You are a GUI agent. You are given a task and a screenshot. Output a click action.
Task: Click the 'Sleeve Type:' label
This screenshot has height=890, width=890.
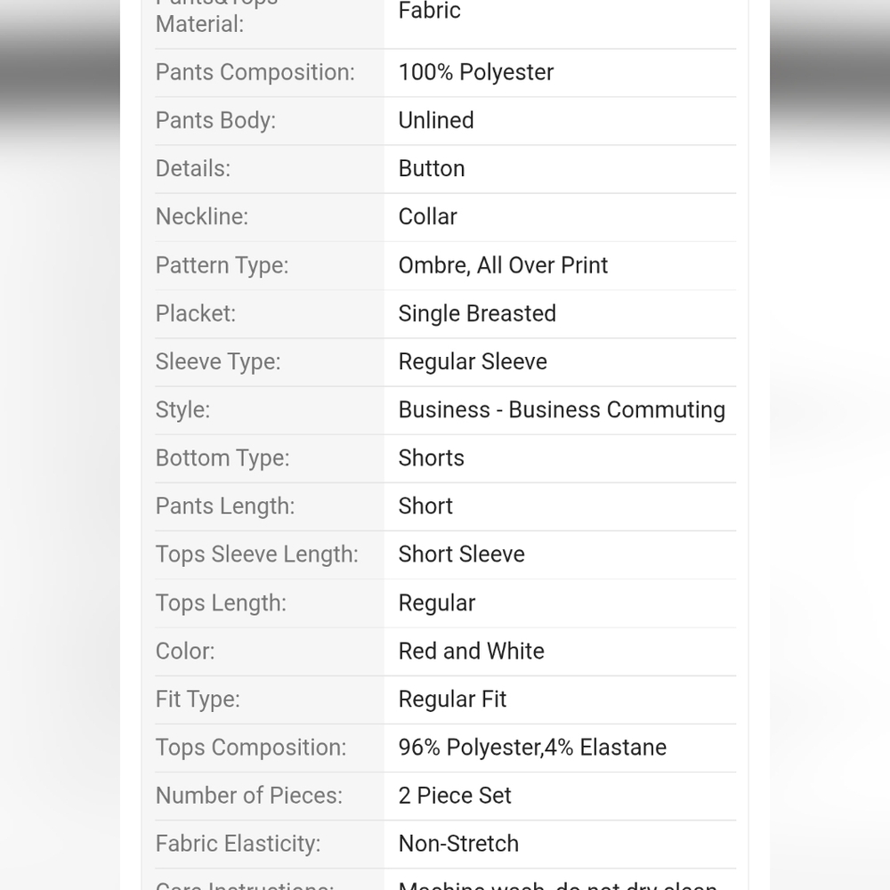coord(218,362)
